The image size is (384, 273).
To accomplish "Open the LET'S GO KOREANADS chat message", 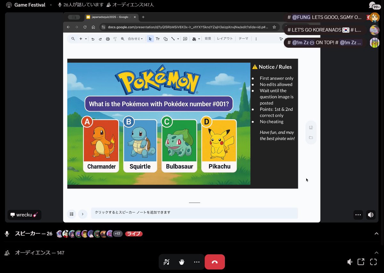I will click(x=325, y=30).
